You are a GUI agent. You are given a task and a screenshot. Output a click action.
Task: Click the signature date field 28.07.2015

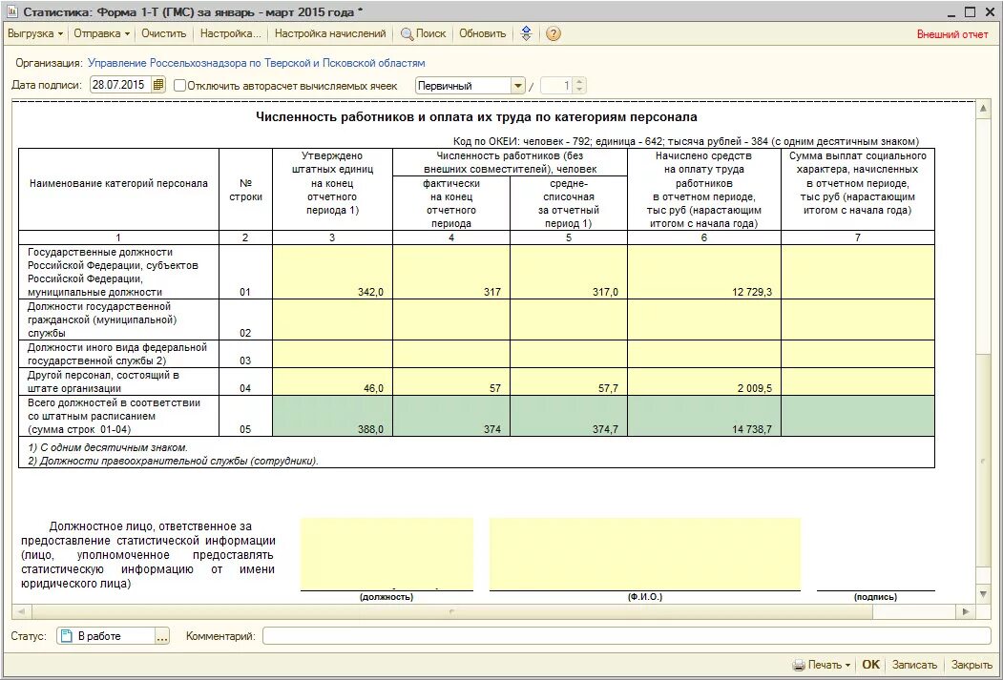click(x=120, y=85)
